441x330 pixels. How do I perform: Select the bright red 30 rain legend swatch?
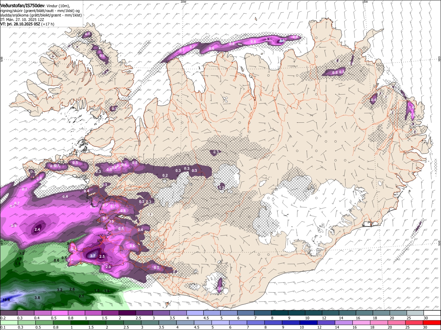(432, 322)
